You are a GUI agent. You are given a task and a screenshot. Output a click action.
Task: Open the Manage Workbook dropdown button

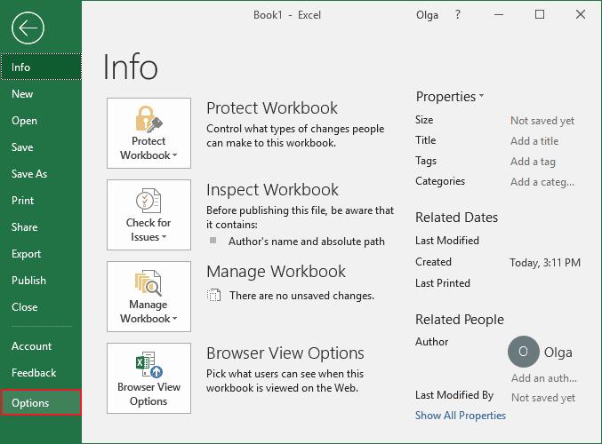pyautogui.click(x=148, y=297)
